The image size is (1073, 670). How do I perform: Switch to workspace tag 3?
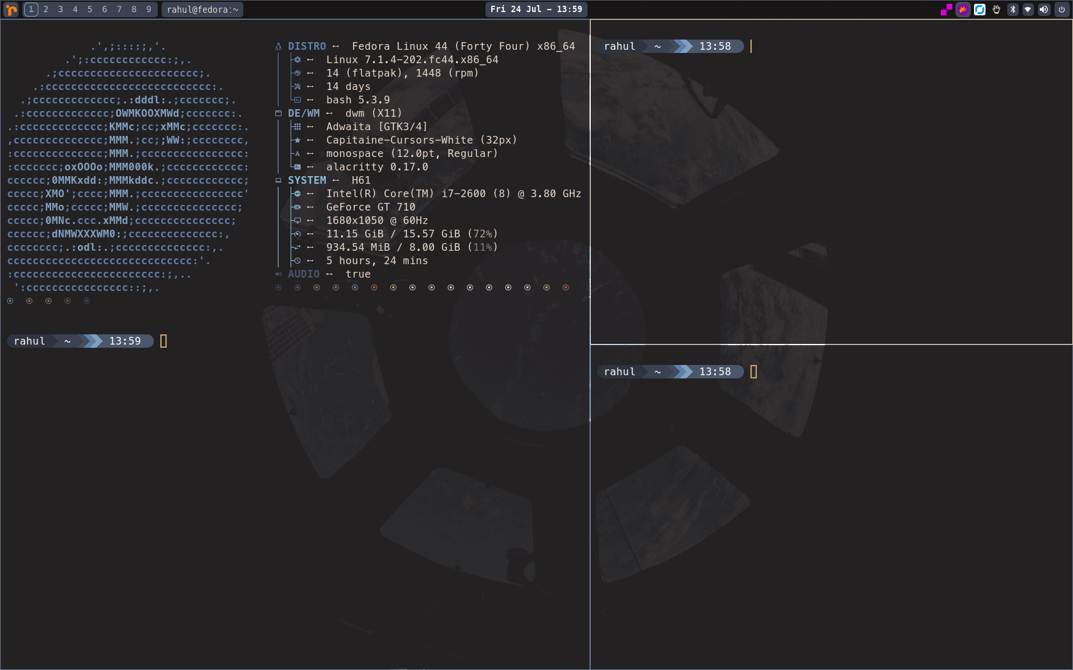tap(61, 10)
